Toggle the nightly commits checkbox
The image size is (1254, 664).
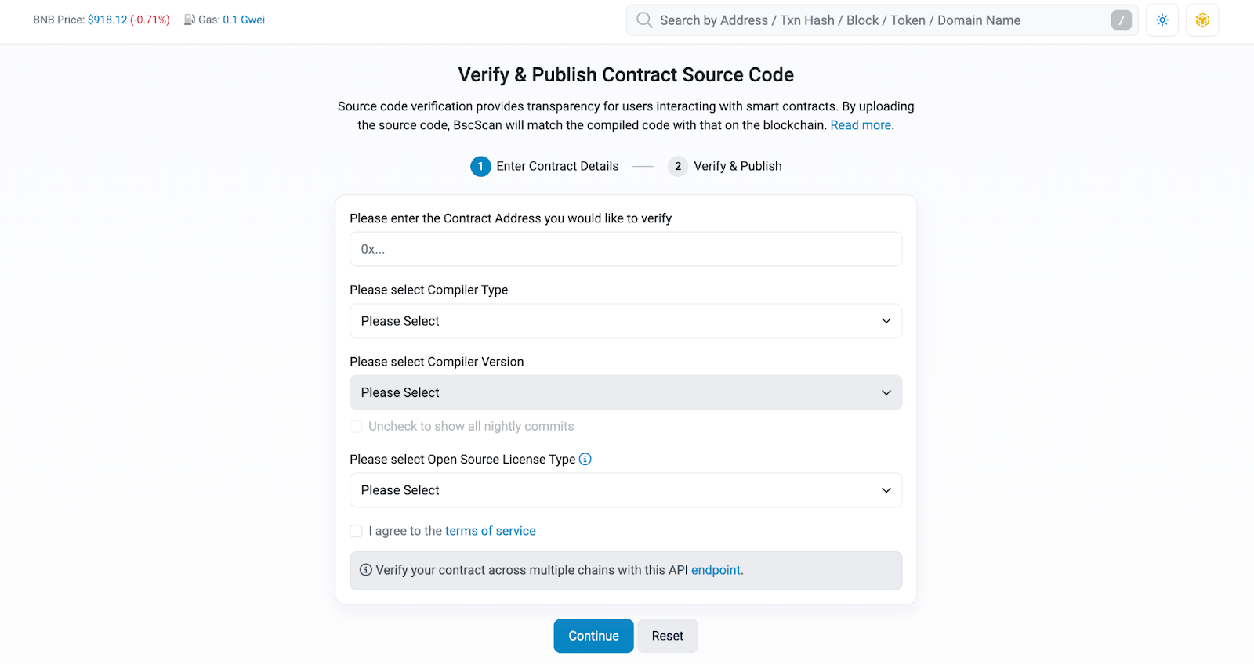point(356,427)
